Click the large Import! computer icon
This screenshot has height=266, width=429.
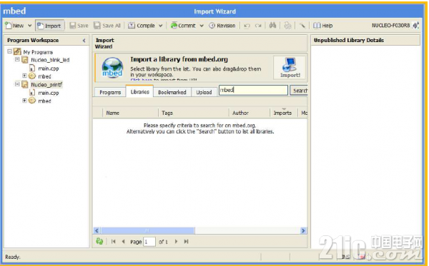pyautogui.click(x=290, y=67)
